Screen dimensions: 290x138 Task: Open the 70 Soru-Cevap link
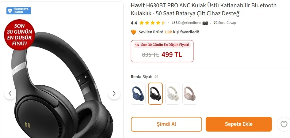click(225, 23)
